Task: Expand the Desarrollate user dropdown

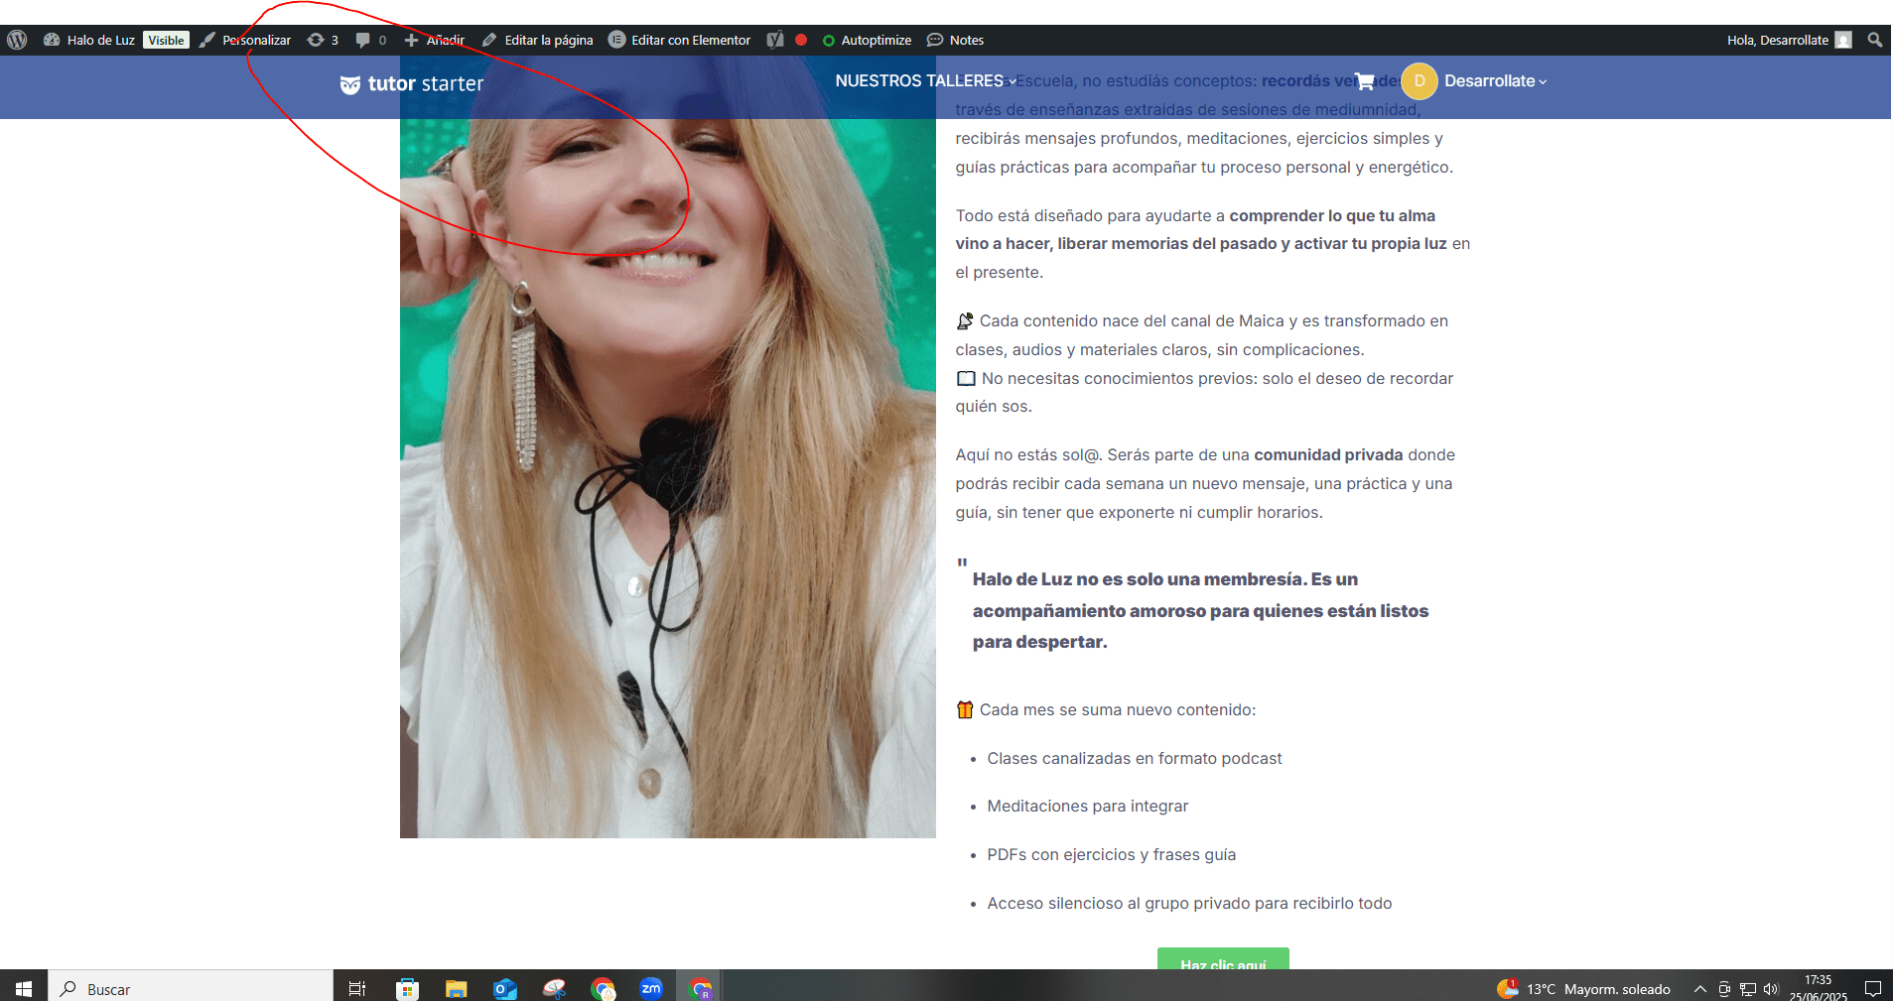Action: coord(1495,81)
